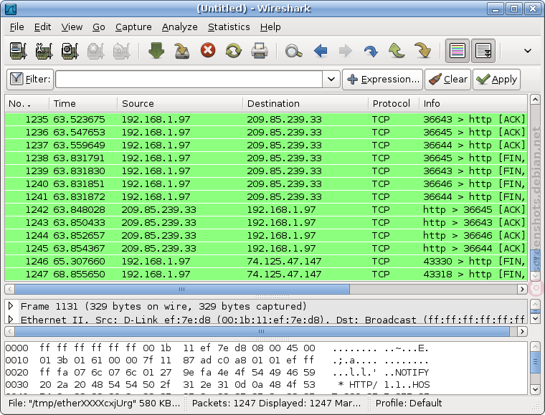The image size is (545, 415).
Task: Reload the current capture file icon
Action: point(234,51)
